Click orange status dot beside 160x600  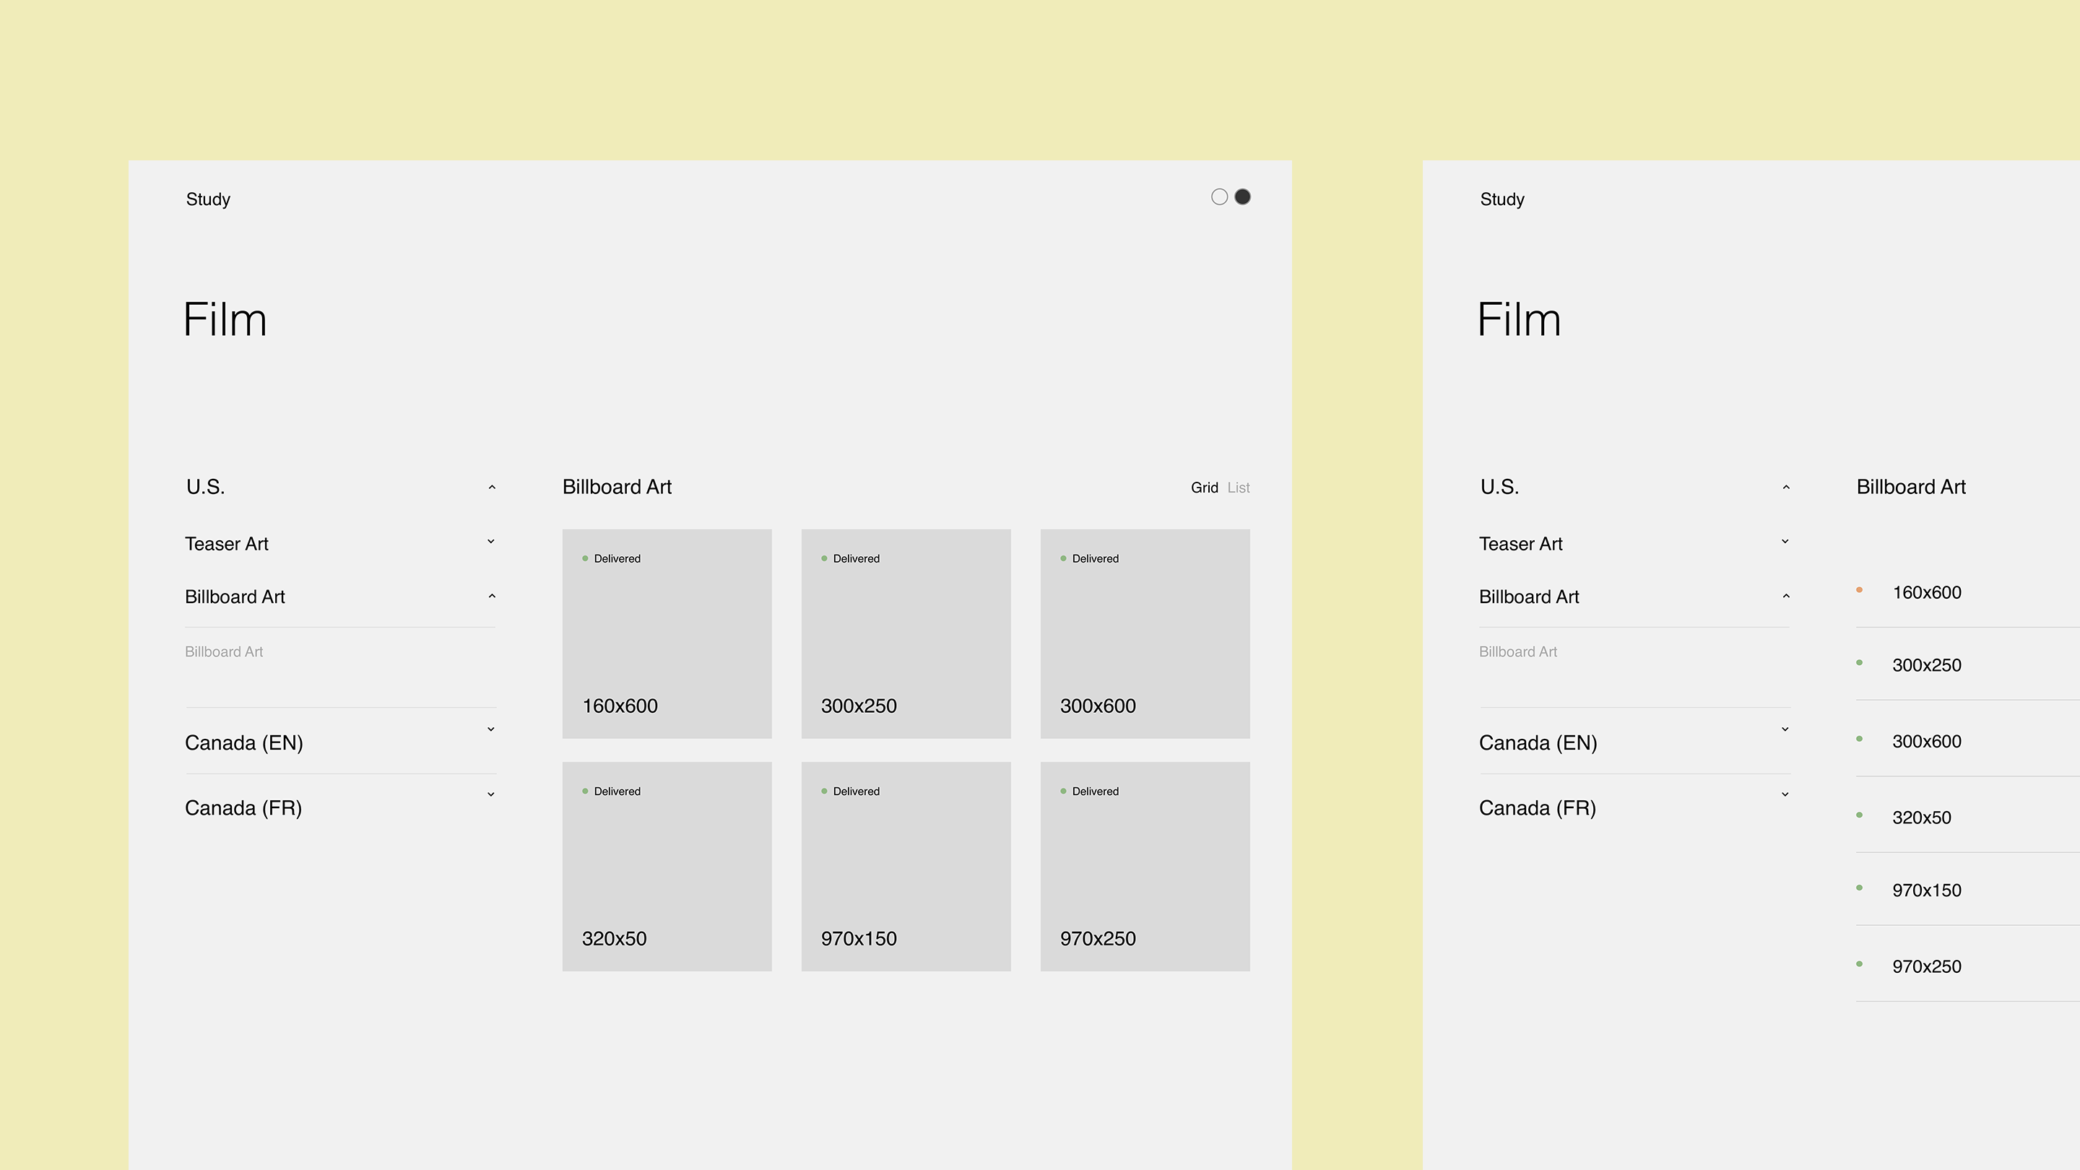pos(1860,590)
